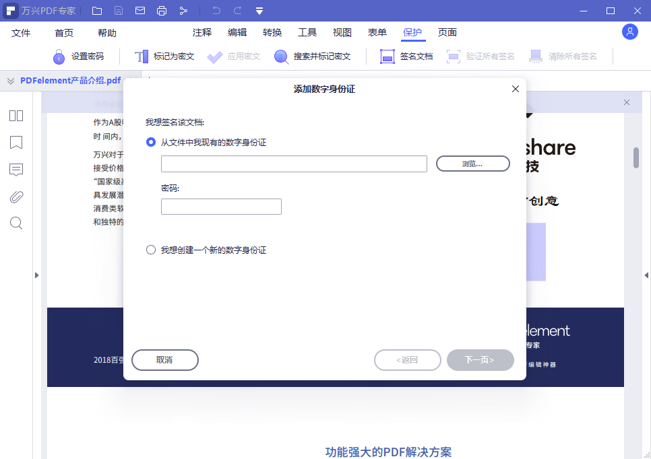Open the document search panel
Viewport: 651px width, 459px height.
coord(15,223)
